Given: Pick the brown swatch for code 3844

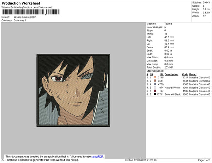Looking at the screenshot, I should click(155, 81).
